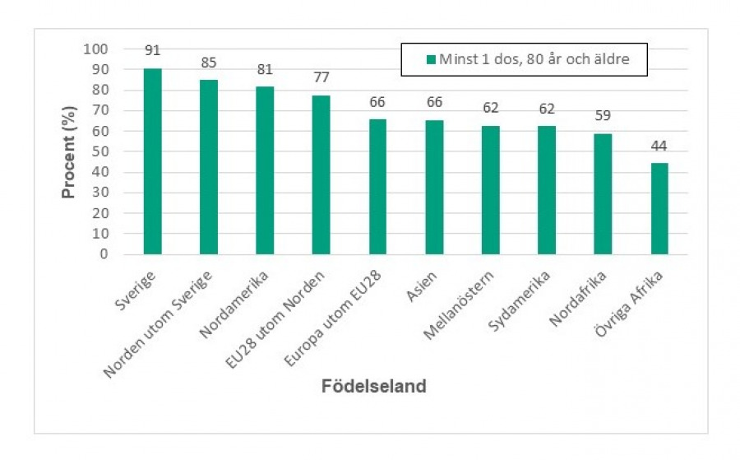Click the Födelseland axis title
The height and width of the screenshot is (460, 740).
[x=374, y=386]
